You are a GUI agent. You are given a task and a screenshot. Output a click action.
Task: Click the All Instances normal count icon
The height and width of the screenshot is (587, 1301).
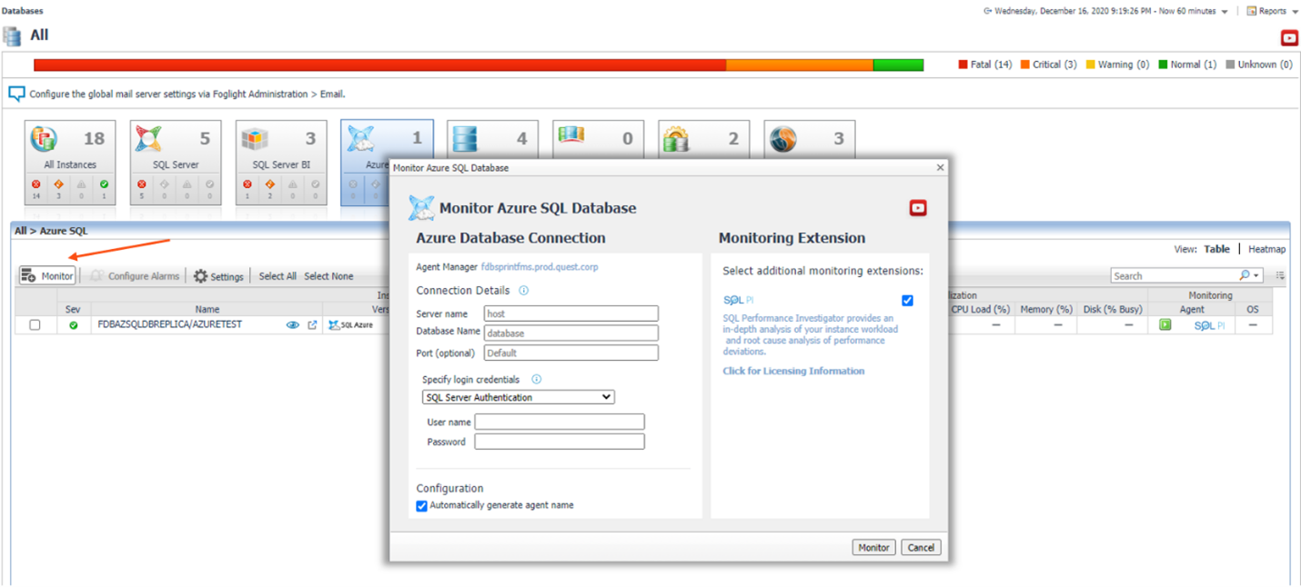pyautogui.click(x=104, y=184)
